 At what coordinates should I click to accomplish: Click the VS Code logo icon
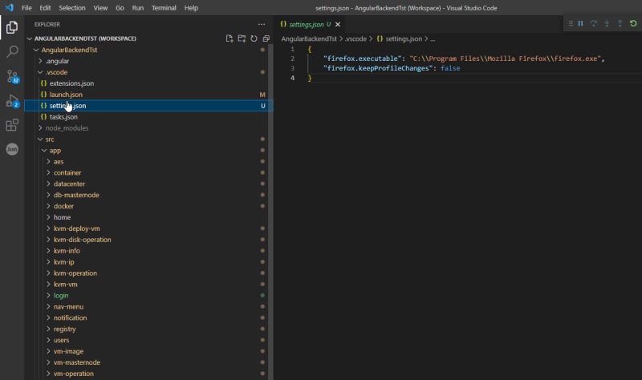coord(9,8)
